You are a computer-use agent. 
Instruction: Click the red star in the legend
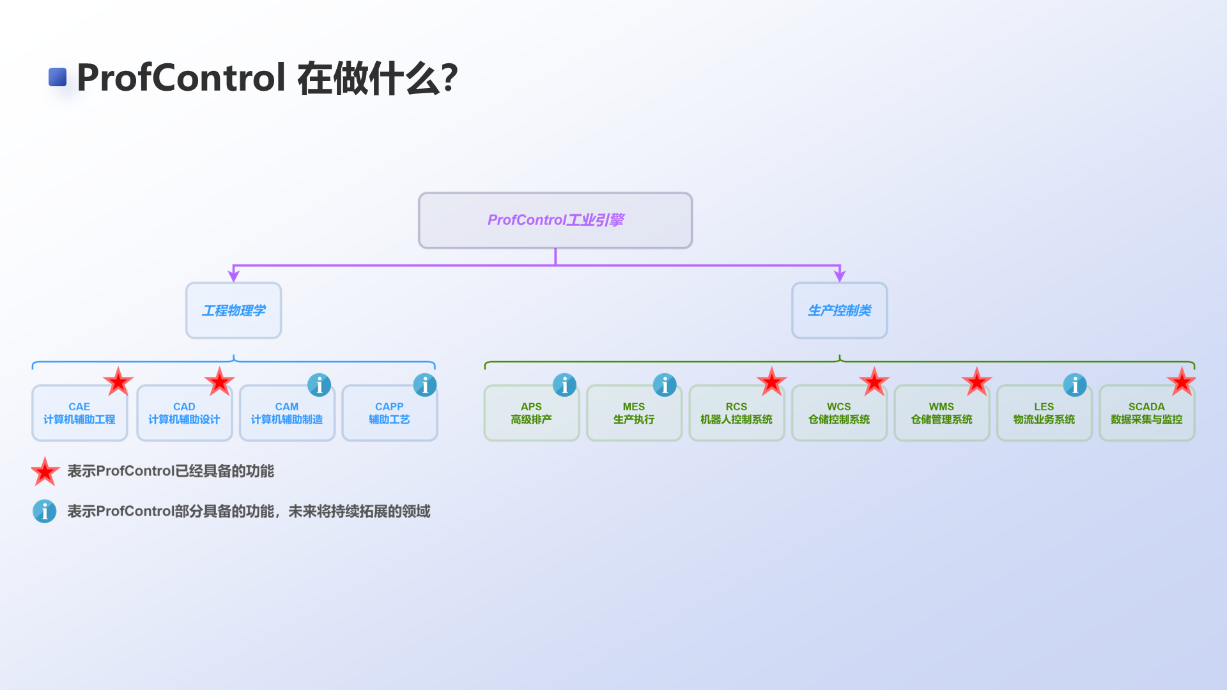coord(45,472)
